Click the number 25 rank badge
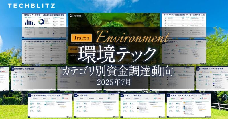The width and height of the screenshot is (228, 119). click(x=122, y=95)
